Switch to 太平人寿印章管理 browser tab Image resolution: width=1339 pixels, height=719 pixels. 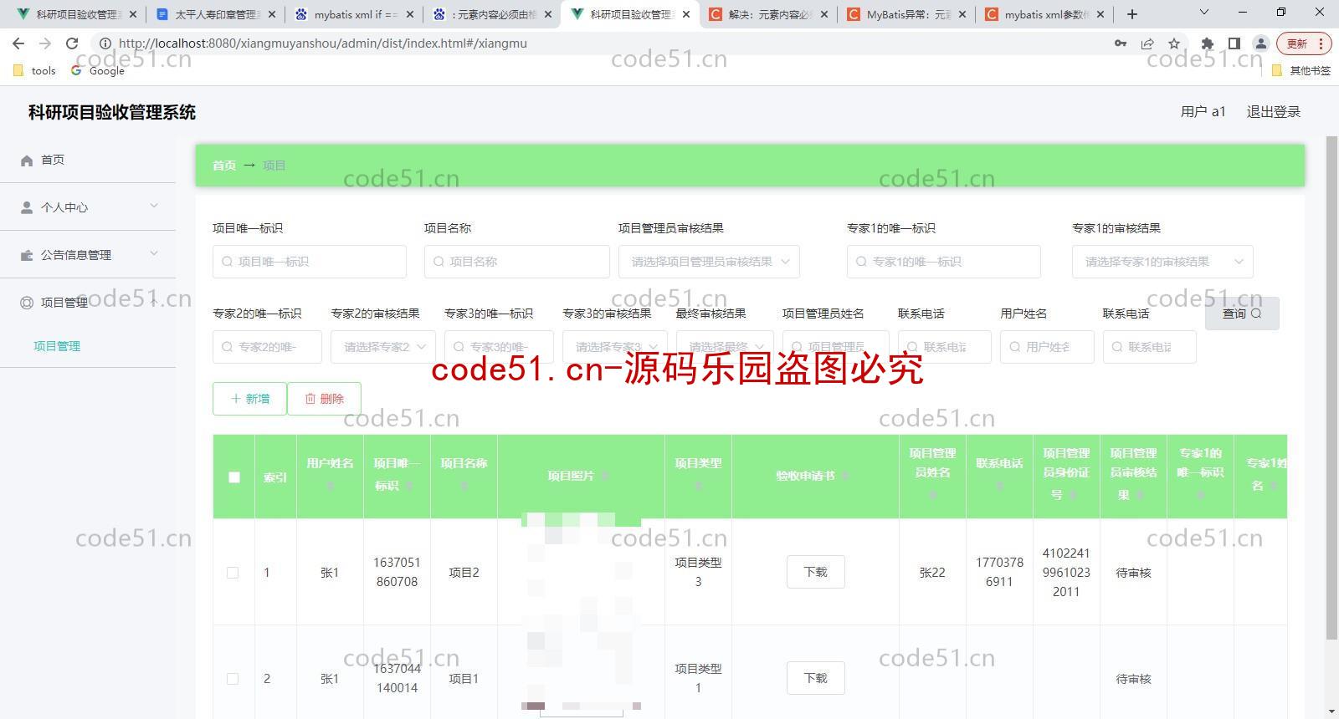216,14
